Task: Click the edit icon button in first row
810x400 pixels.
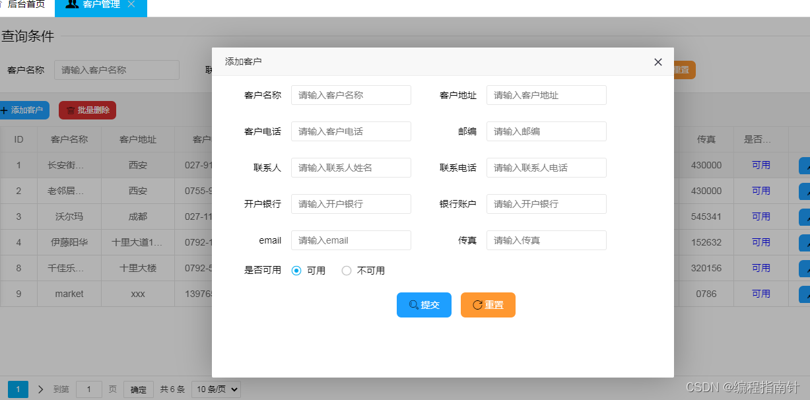Action: [804, 165]
